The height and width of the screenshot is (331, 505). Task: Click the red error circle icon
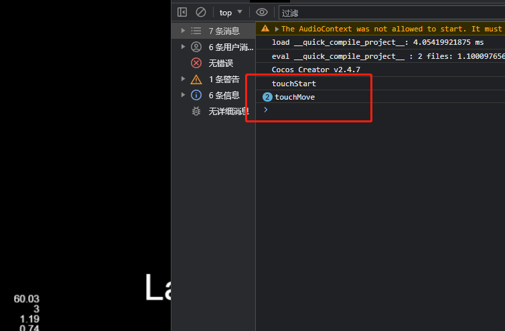pyautogui.click(x=196, y=63)
